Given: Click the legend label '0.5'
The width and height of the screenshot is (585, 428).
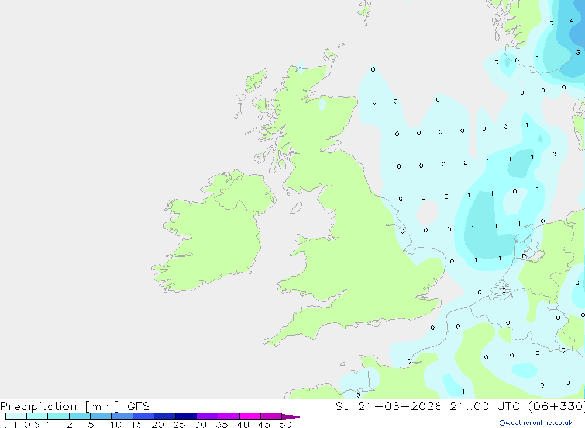Looking at the screenshot, I should point(32,424).
